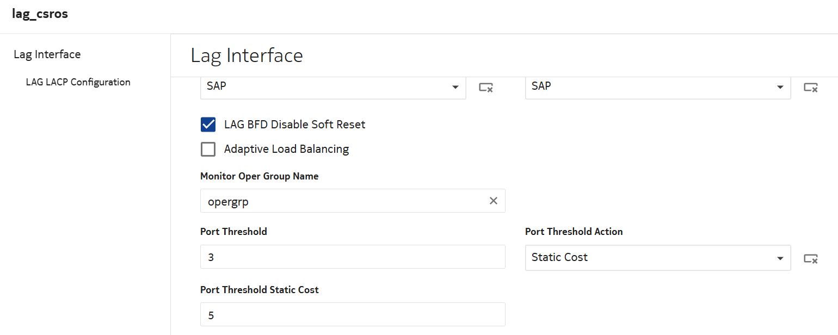Go to Lag Interface in sidebar

click(47, 54)
